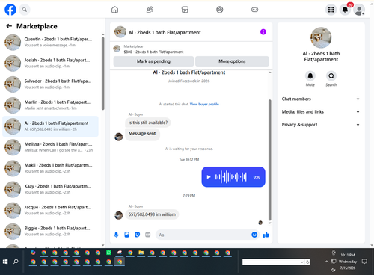Send a thumbs up like
This screenshot has width=374, height=275.
coord(266,235)
